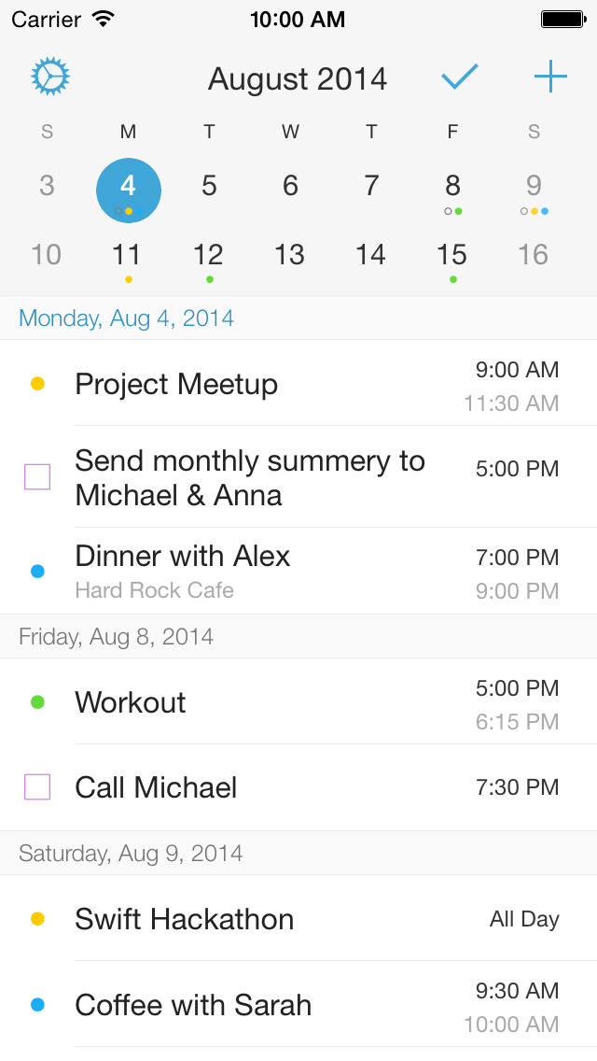Tap the Friday, Aug 8, 2014 header
Screen dimensions: 597x1061
pos(117,637)
